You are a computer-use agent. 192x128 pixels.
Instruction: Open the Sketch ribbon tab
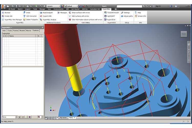[x=20, y=9]
